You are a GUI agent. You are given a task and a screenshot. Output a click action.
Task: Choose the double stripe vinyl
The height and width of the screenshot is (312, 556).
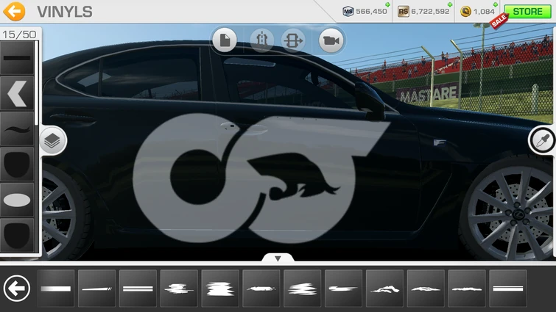138,289
